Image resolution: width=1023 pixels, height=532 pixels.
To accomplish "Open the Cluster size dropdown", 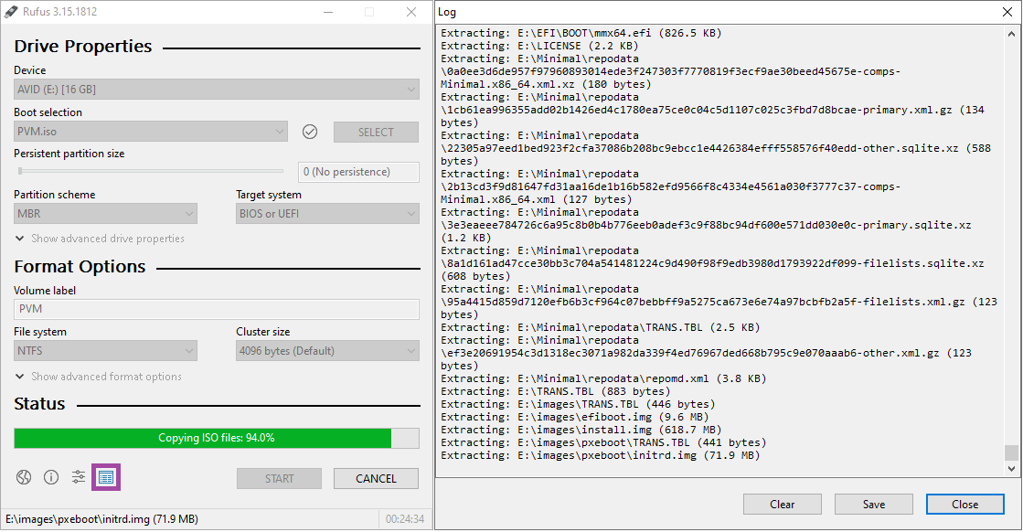I will [x=327, y=351].
